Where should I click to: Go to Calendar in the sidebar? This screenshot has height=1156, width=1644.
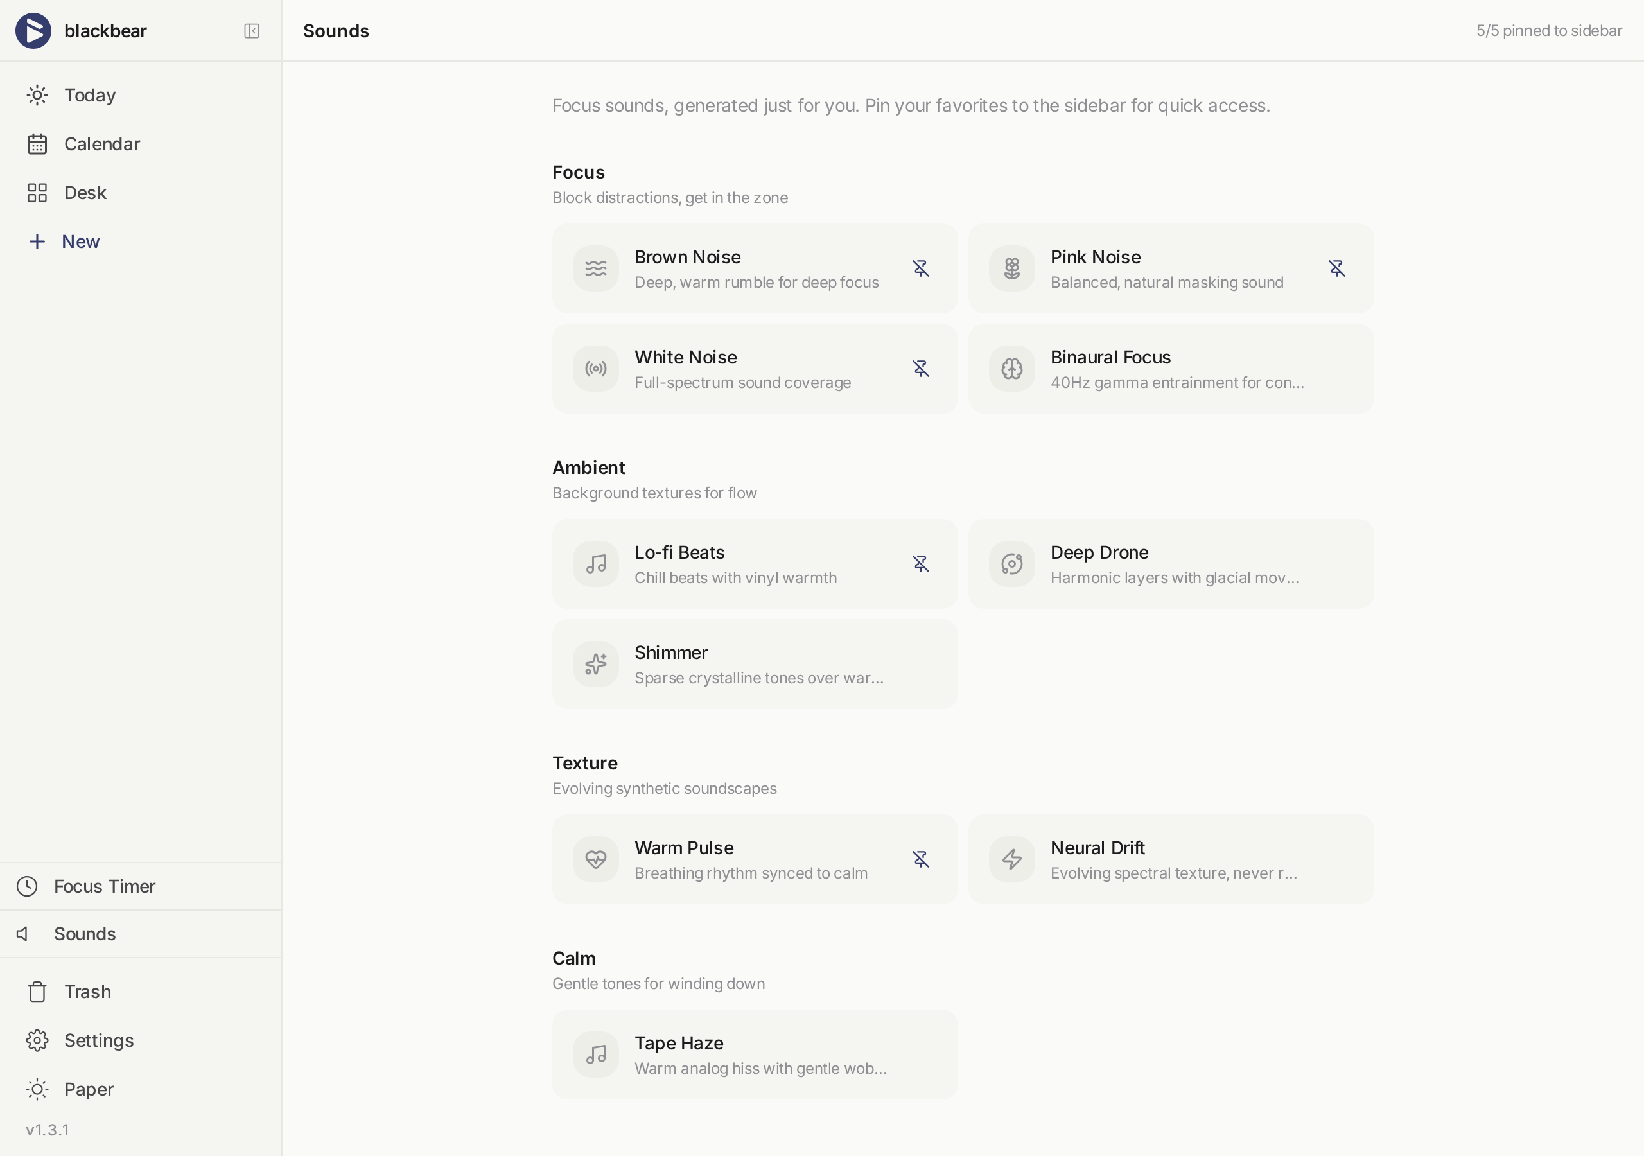[x=101, y=144]
